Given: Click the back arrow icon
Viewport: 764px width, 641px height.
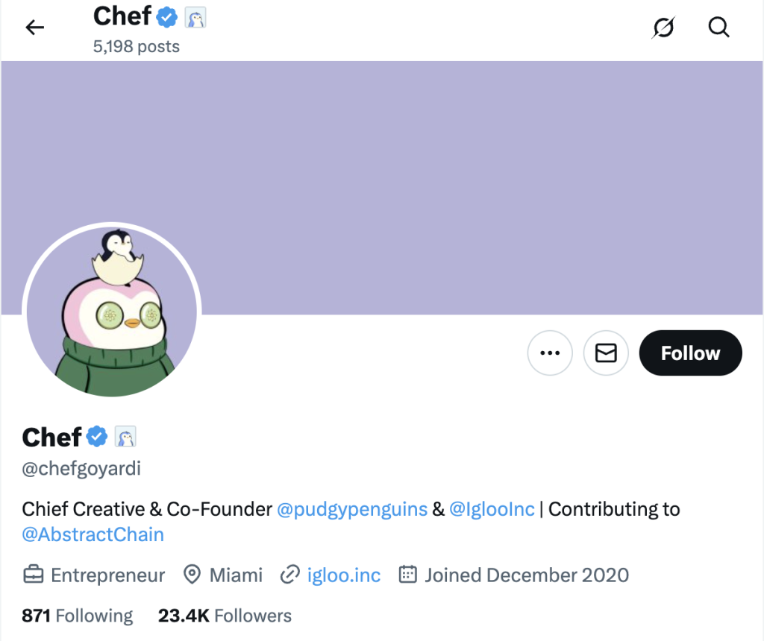Looking at the screenshot, I should [35, 28].
